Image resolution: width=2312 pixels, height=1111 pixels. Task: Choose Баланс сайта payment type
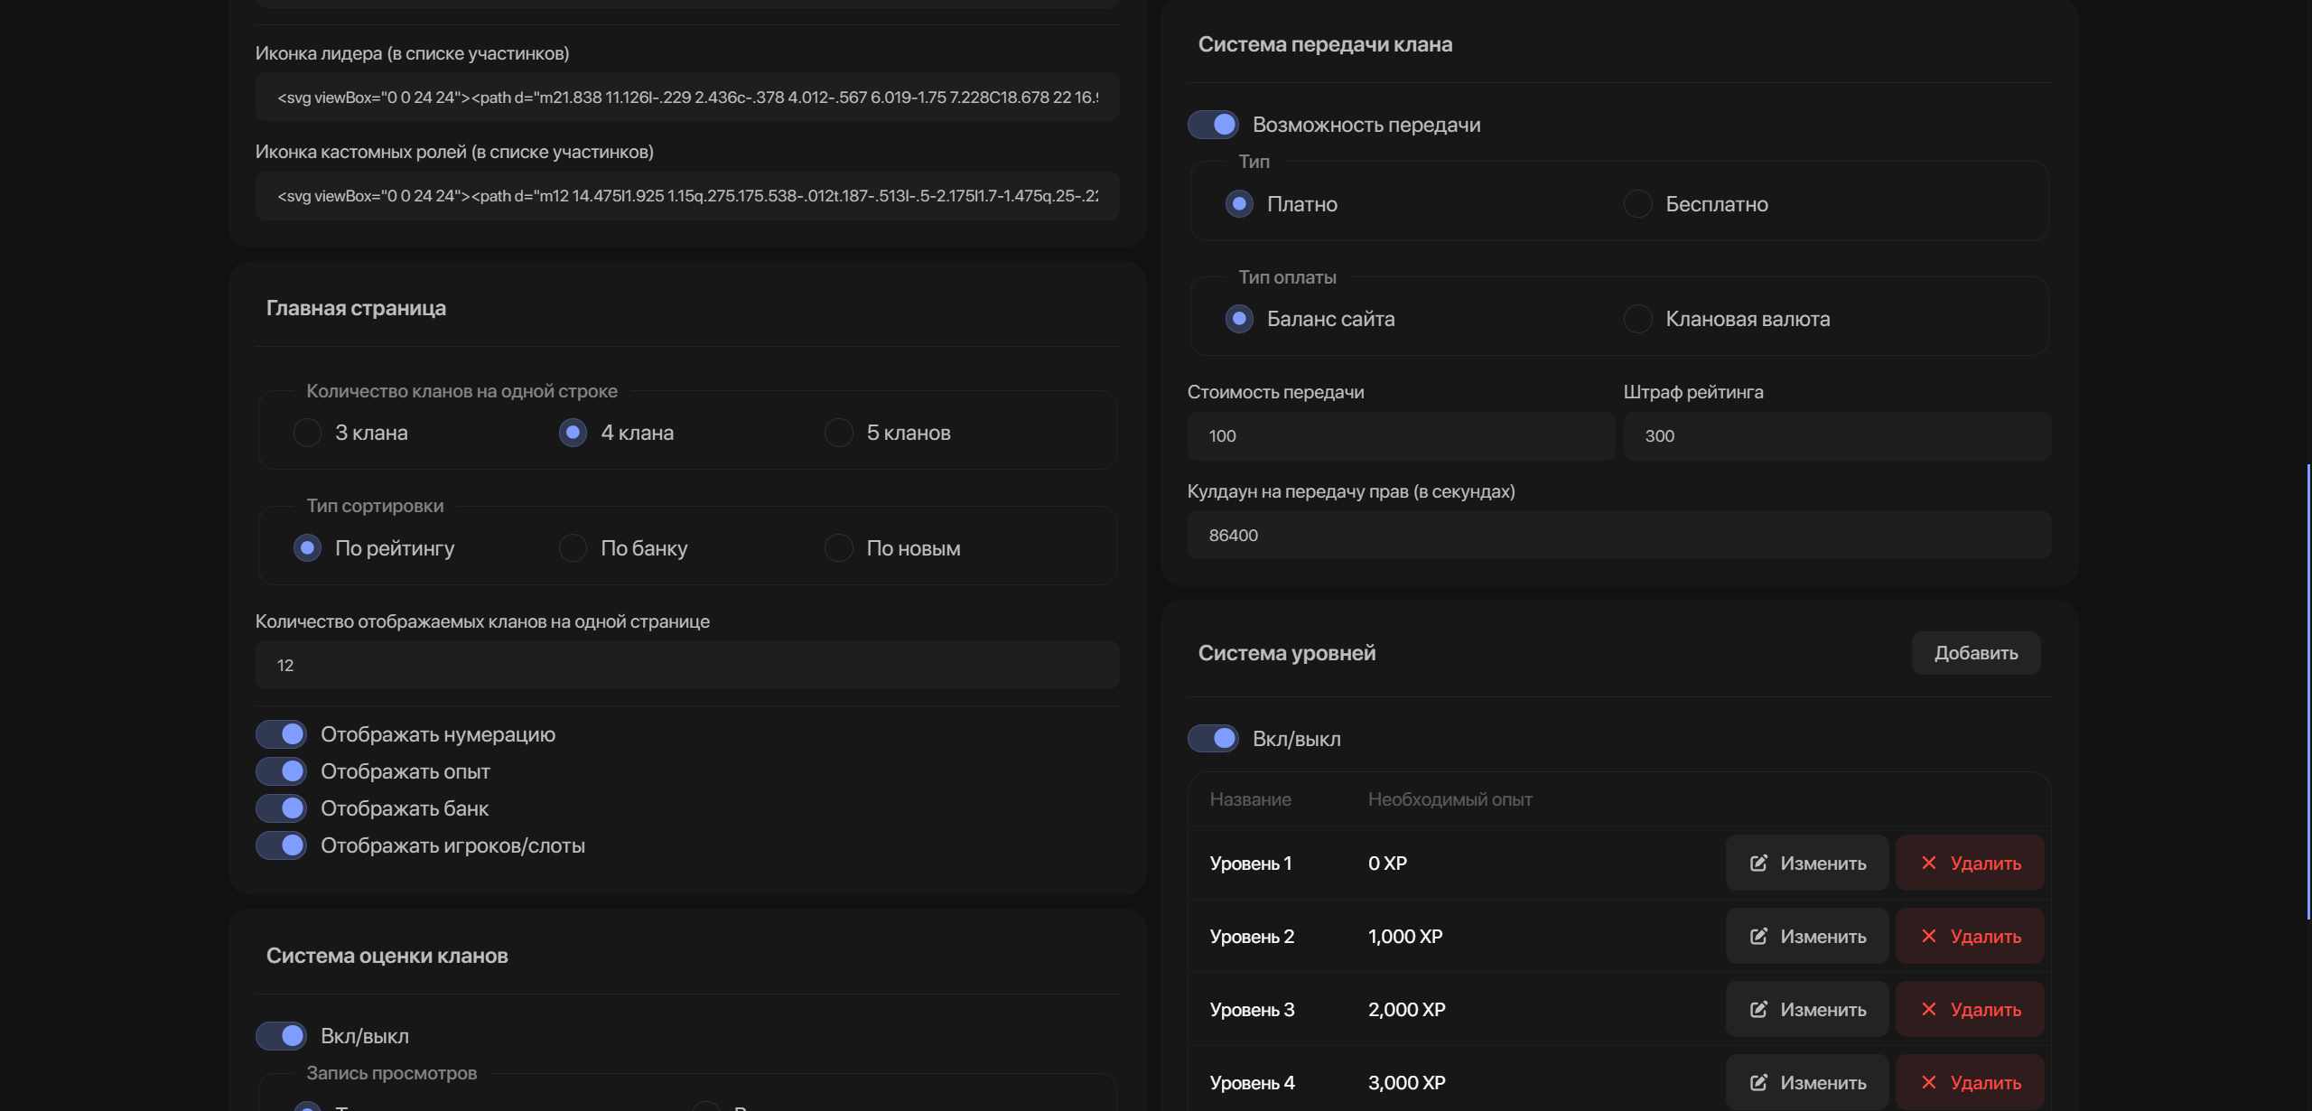pyautogui.click(x=1240, y=319)
